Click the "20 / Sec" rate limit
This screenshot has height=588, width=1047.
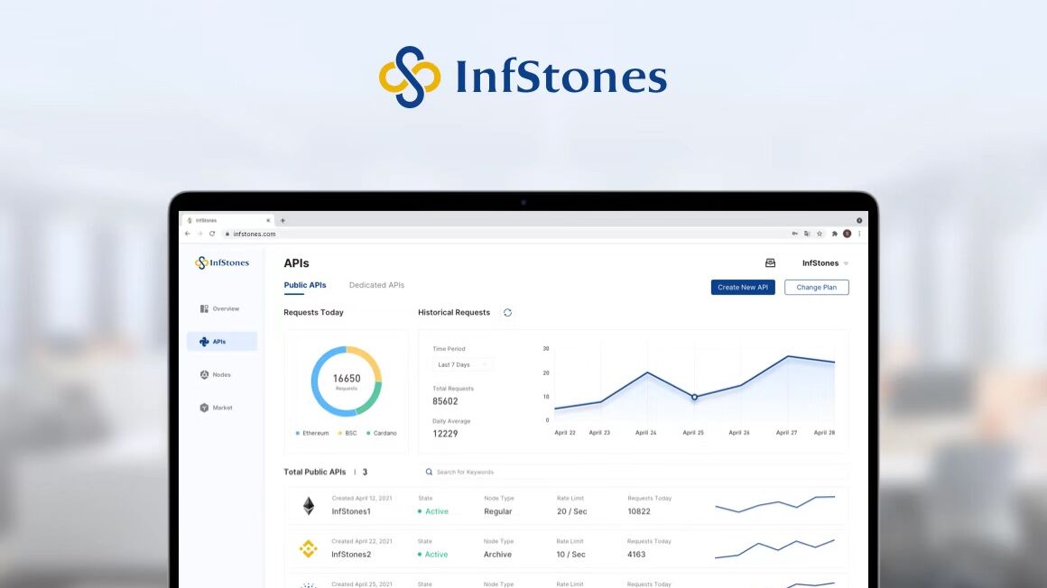tap(571, 512)
